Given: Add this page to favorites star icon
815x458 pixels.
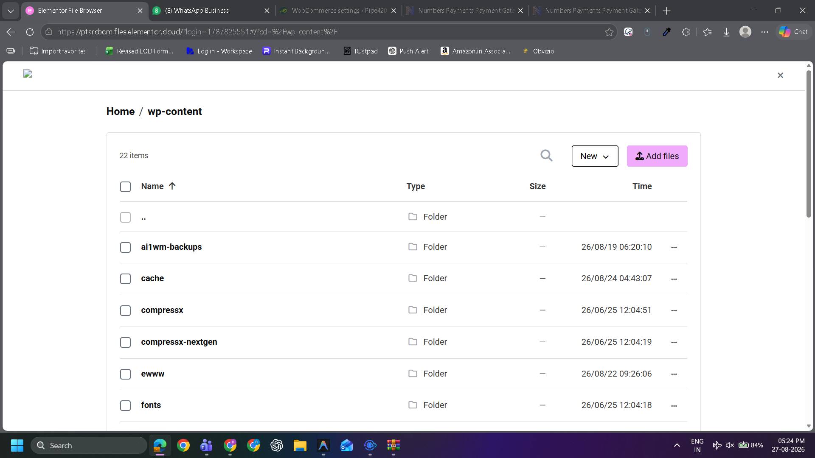Looking at the screenshot, I should [609, 32].
